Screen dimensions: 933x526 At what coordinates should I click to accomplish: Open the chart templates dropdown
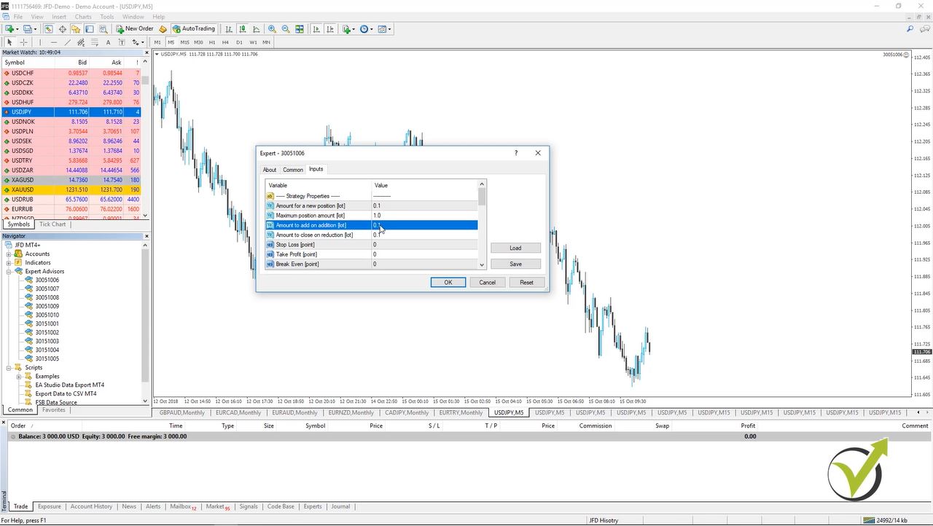pos(391,29)
